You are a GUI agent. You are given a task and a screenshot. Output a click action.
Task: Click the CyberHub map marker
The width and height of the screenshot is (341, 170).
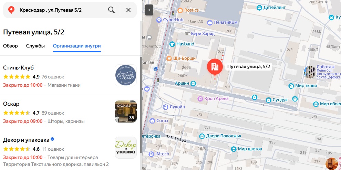(159, 20)
